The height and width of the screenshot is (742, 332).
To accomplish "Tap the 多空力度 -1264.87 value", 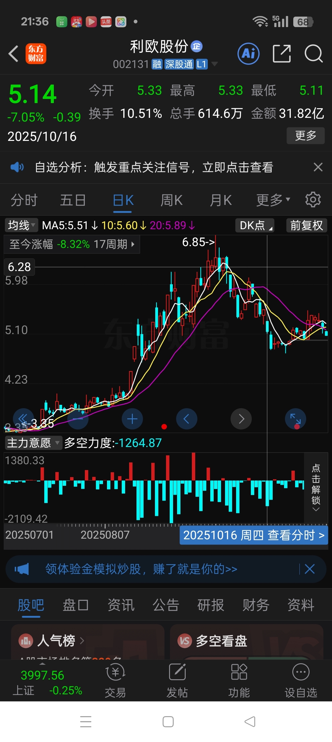I will point(113,443).
